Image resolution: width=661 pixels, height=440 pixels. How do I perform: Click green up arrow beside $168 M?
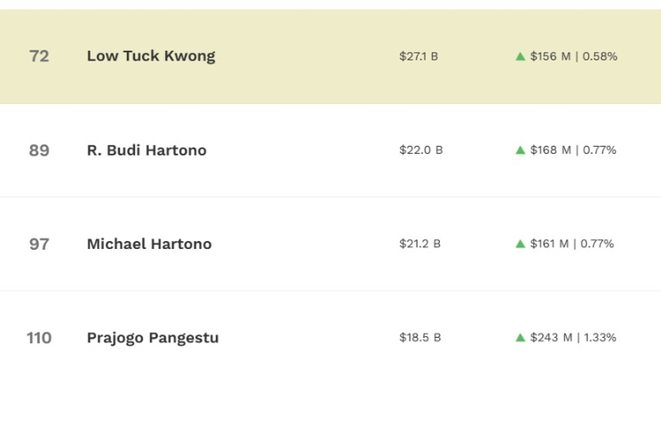520,150
